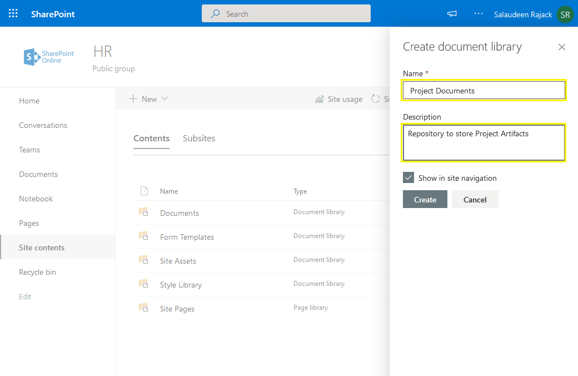The height and width of the screenshot is (376, 578).
Task: Click the Documents library icon
Action: point(144,212)
